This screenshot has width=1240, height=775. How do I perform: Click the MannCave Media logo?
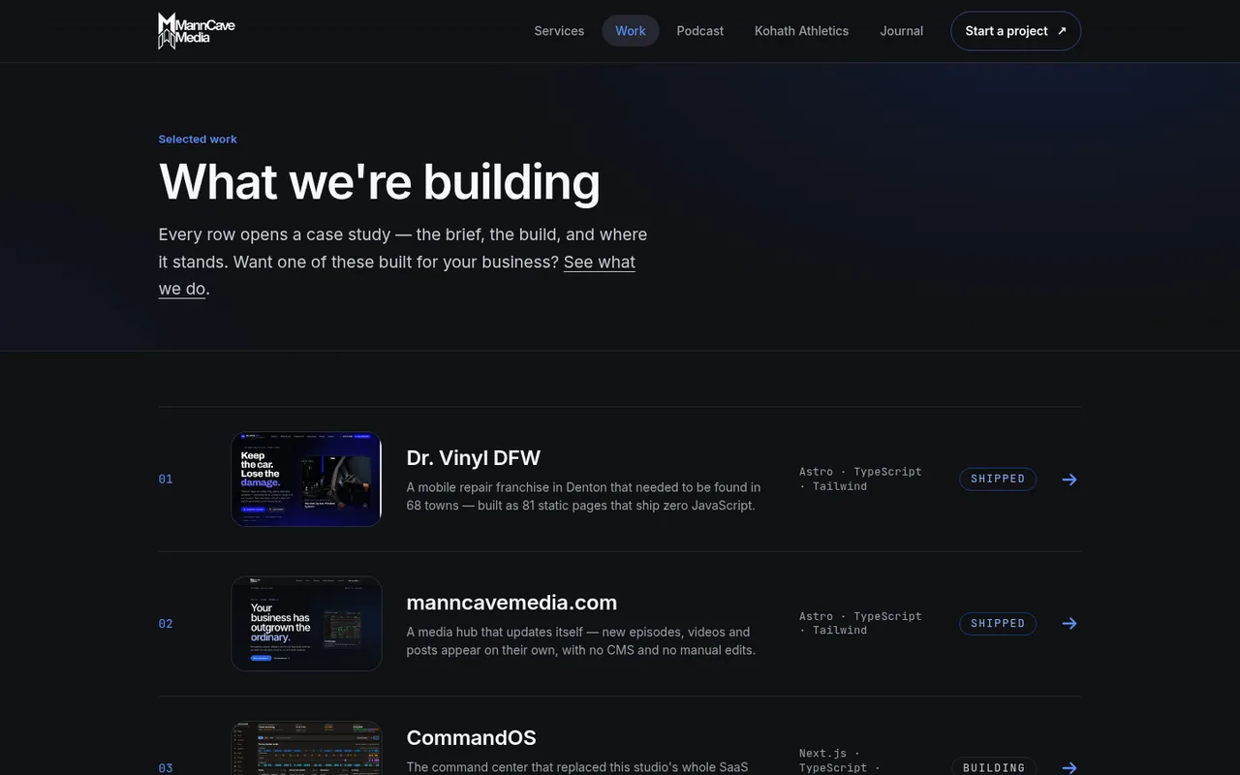[x=197, y=31]
